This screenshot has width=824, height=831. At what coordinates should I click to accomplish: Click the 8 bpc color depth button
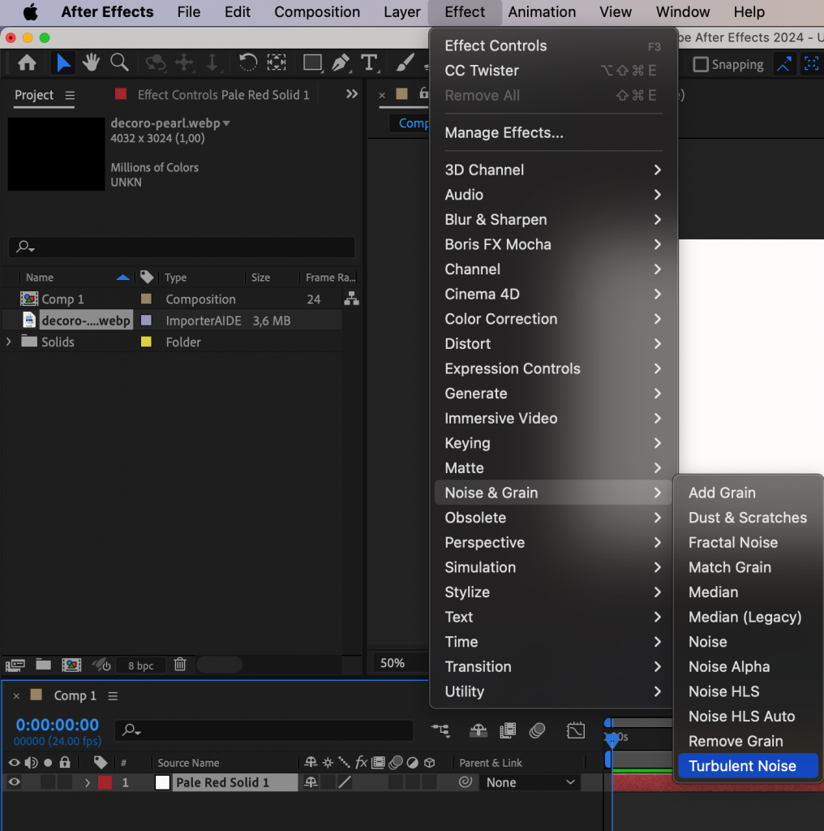pos(141,665)
